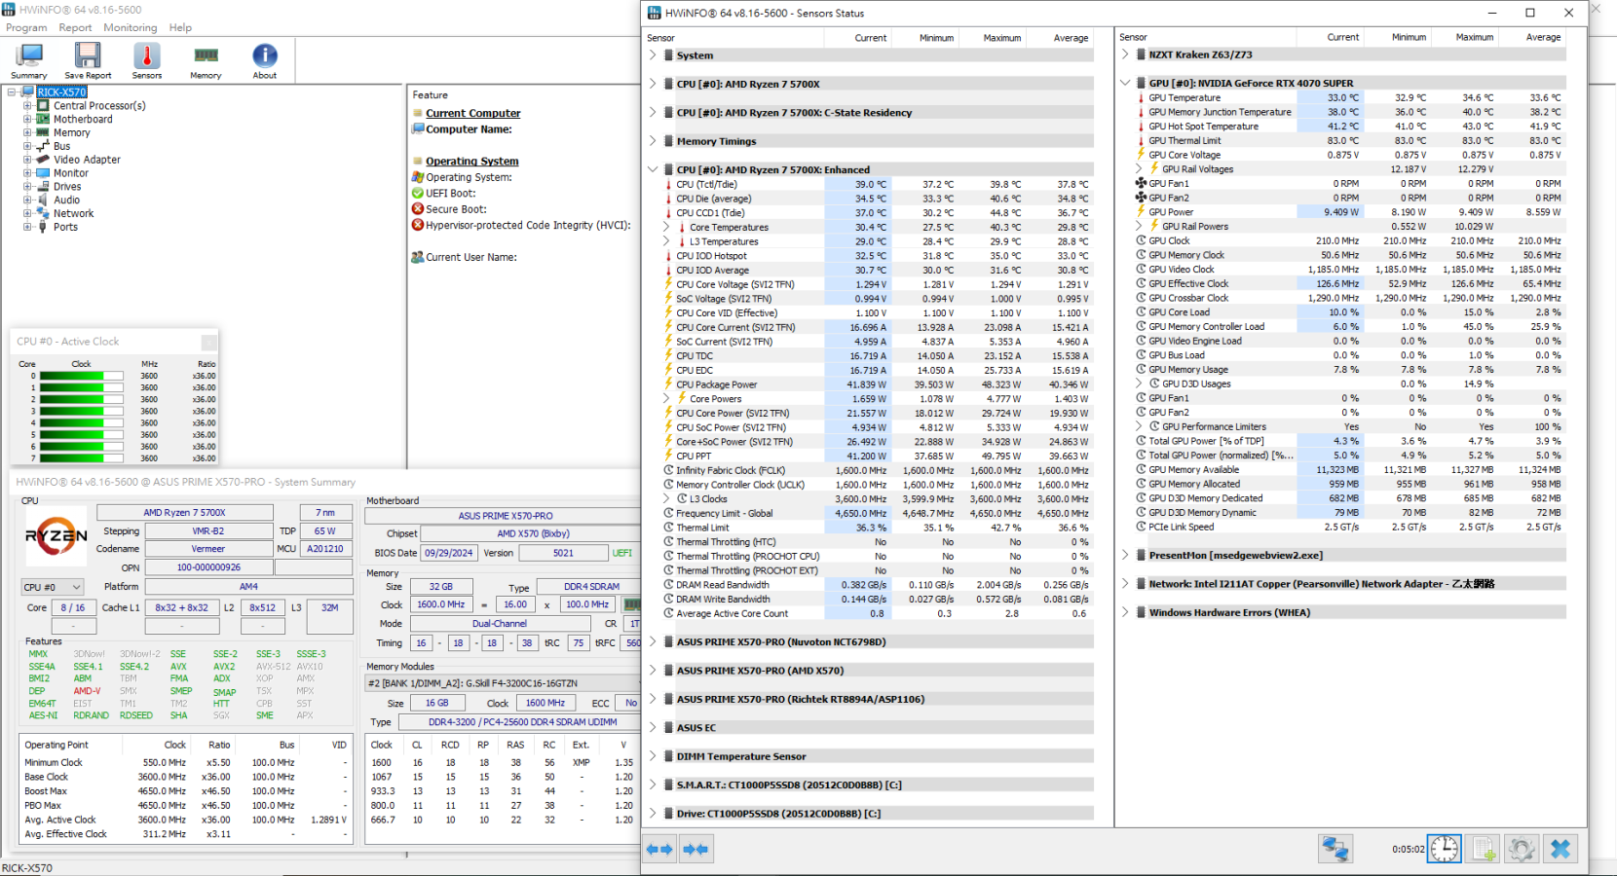Open sensor settings gear icon

click(1522, 849)
